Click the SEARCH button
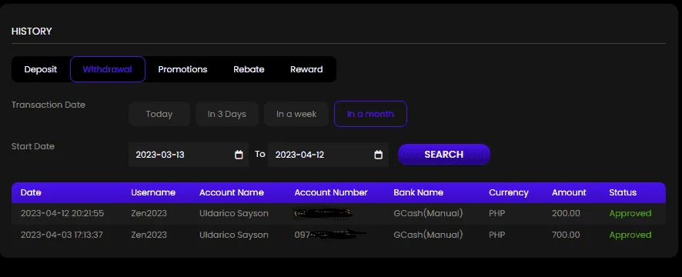Viewport: 682px width, 277px height. coord(444,155)
